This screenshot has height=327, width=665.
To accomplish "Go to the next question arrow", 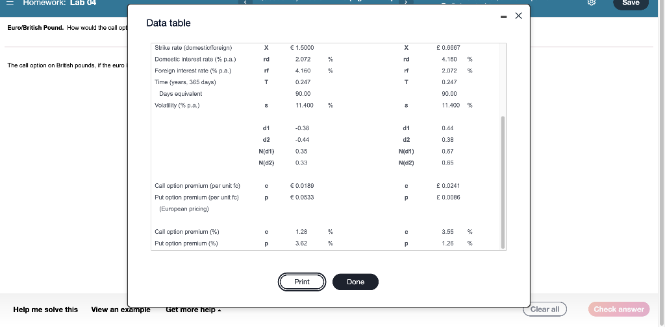I will (406, 2).
